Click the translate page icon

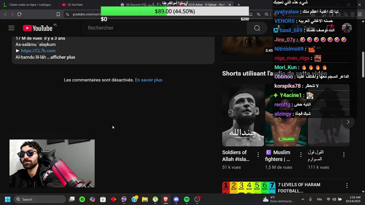[259, 14]
